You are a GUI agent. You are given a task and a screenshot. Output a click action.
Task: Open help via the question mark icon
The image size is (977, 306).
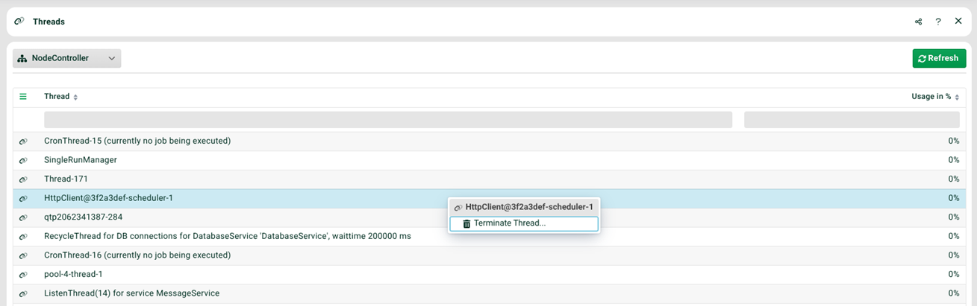tap(938, 22)
